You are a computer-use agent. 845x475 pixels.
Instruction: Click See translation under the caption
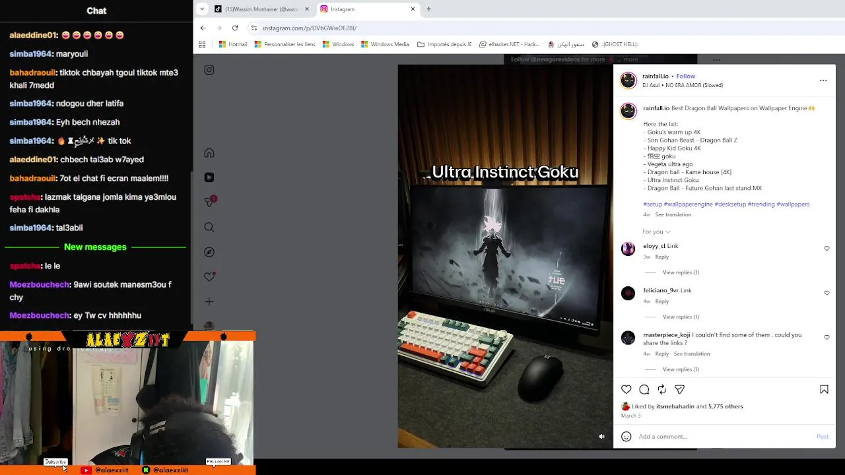(x=673, y=214)
